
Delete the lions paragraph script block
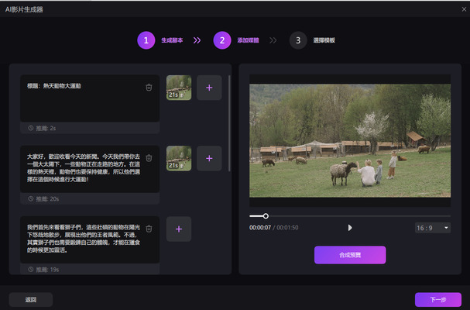pyautogui.click(x=149, y=229)
